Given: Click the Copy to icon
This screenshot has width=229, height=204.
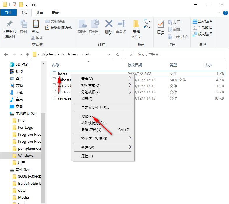Looking at the screenshot, I should coord(95,23).
